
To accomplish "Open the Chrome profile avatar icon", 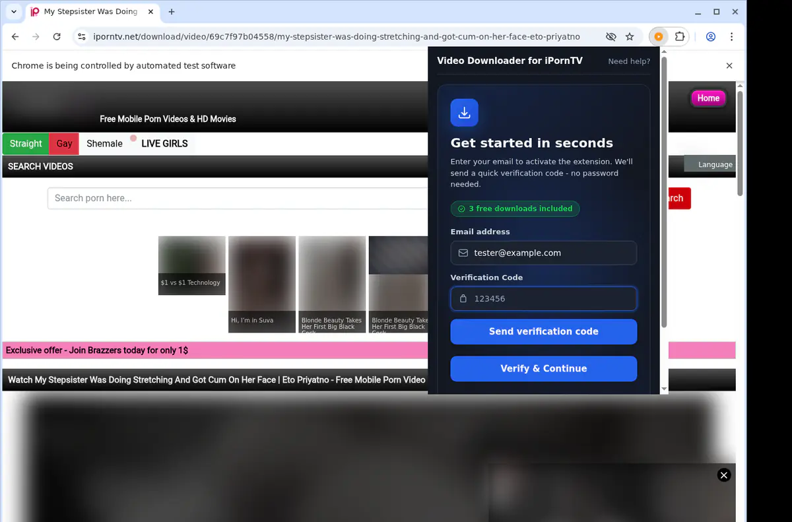I will (711, 37).
